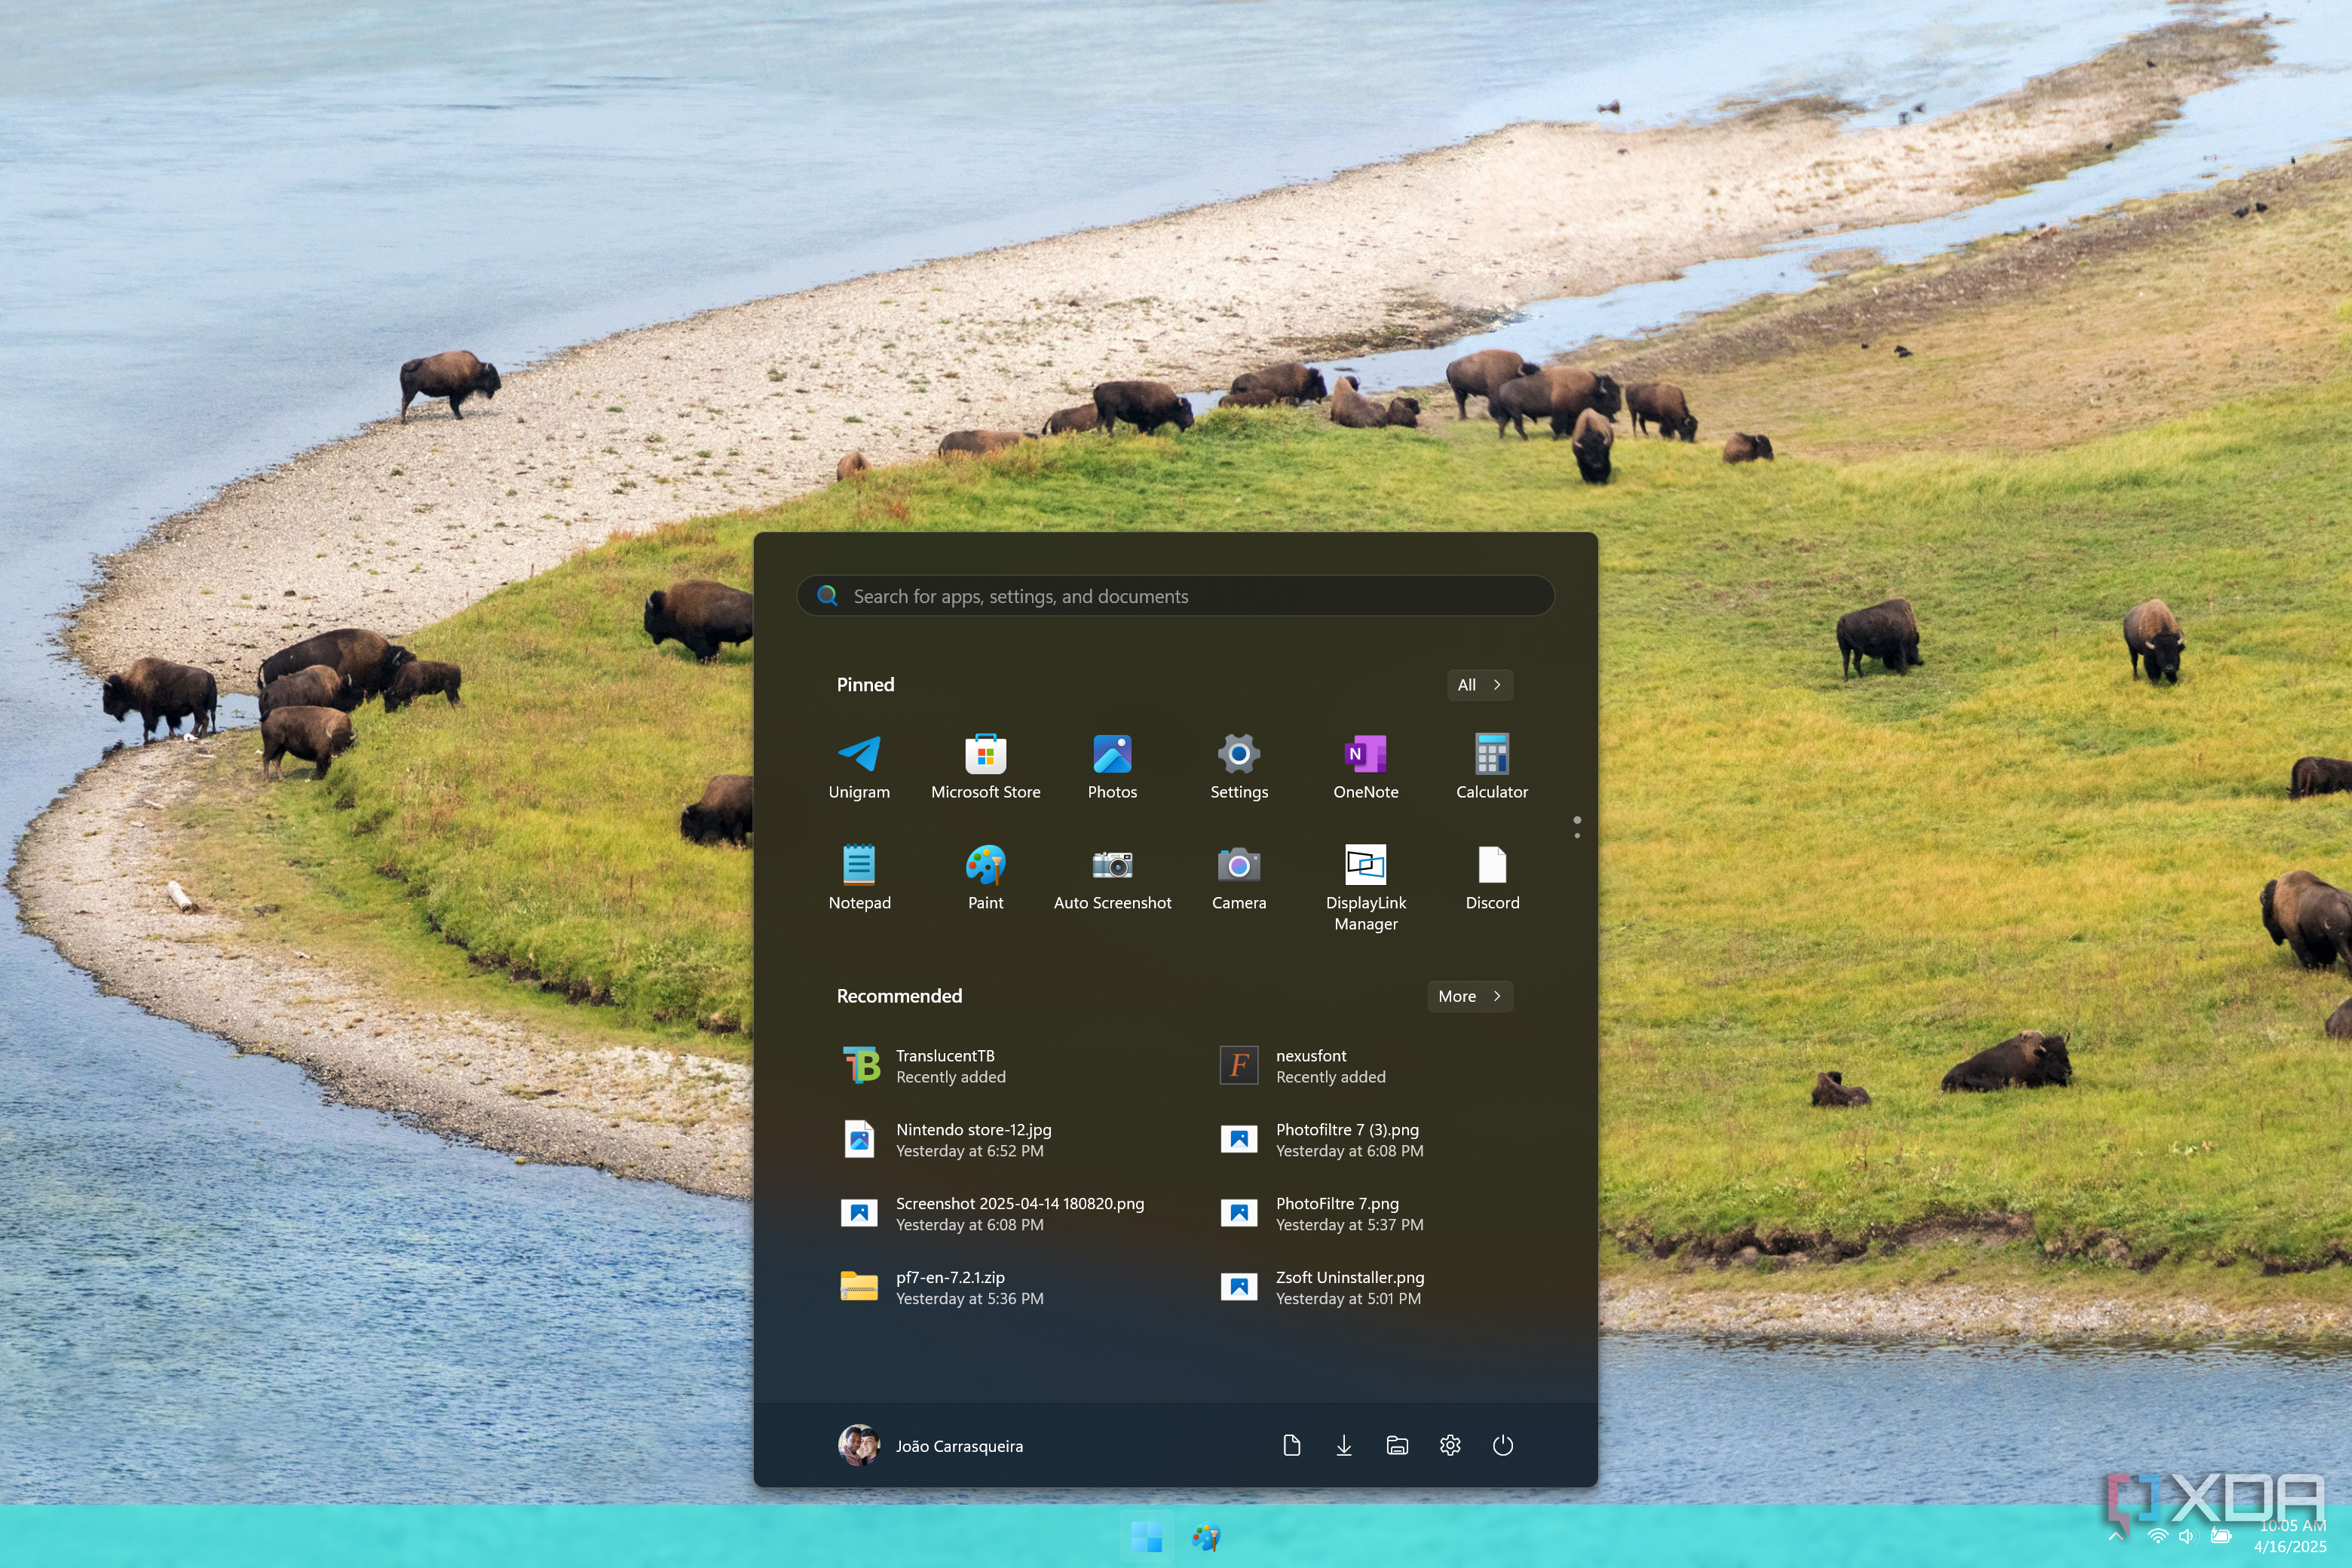Expand More recommended items
The width and height of the screenshot is (2352, 1568).
pos(1469,996)
